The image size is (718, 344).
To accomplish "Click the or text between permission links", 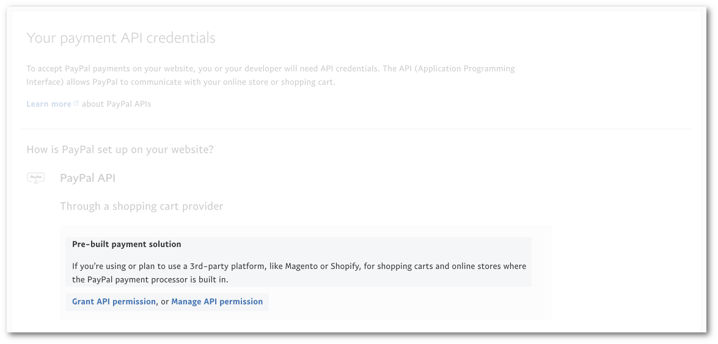I will (165, 302).
